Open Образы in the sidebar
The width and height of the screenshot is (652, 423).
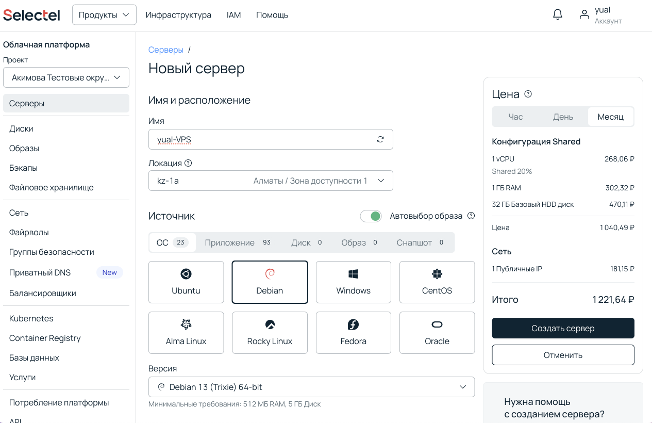tap(66, 148)
